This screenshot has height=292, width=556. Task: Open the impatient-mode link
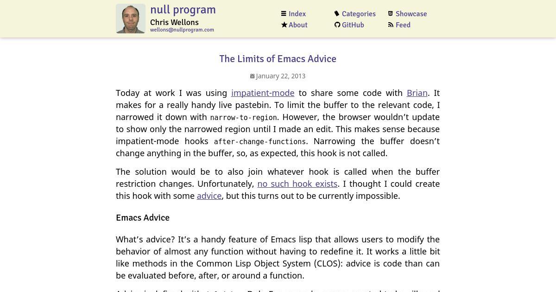pos(263,93)
